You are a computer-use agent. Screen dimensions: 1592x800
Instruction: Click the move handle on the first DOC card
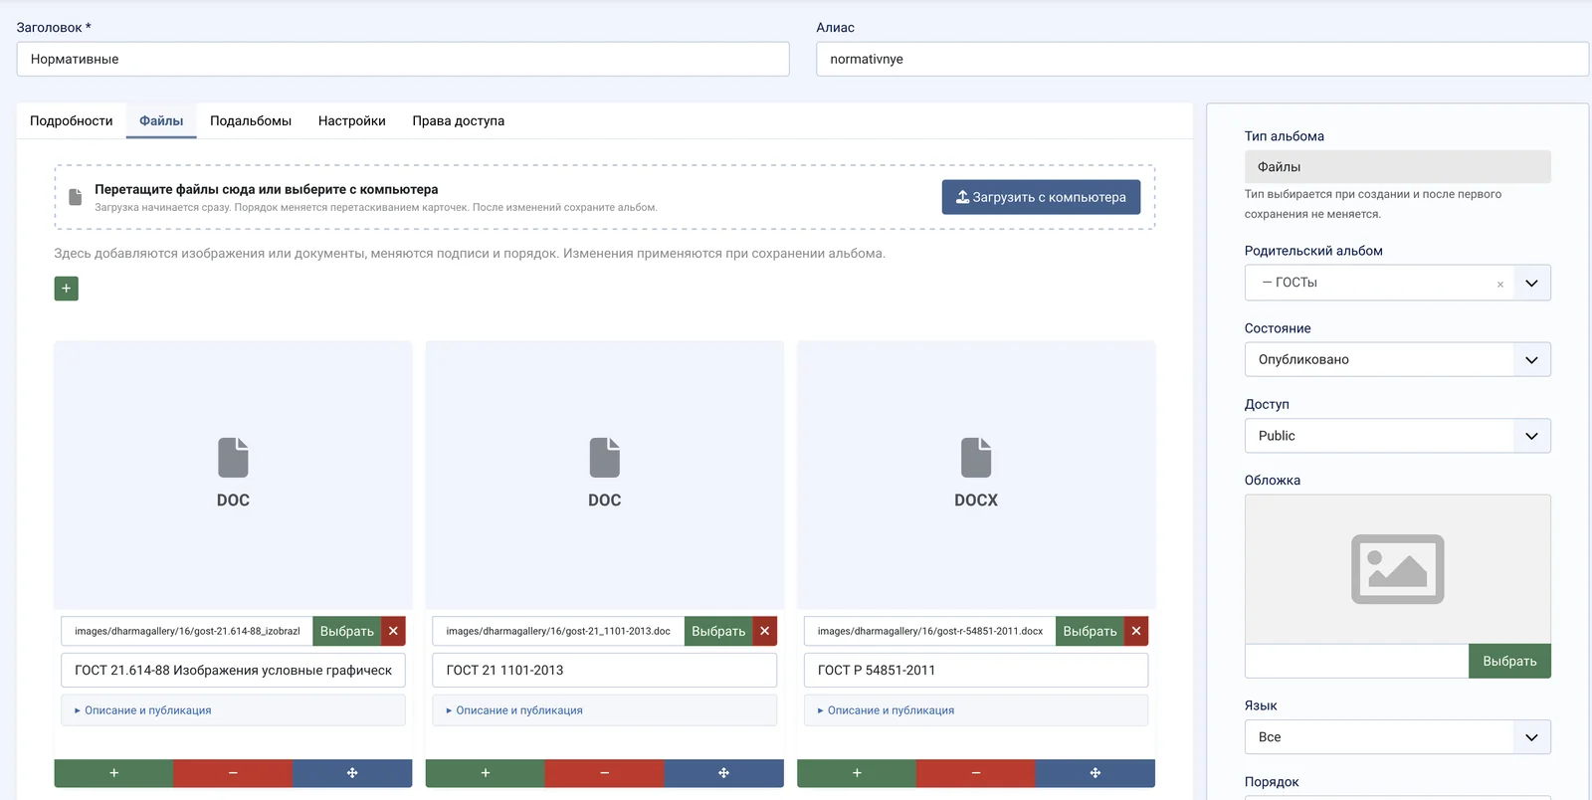click(352, 773)
